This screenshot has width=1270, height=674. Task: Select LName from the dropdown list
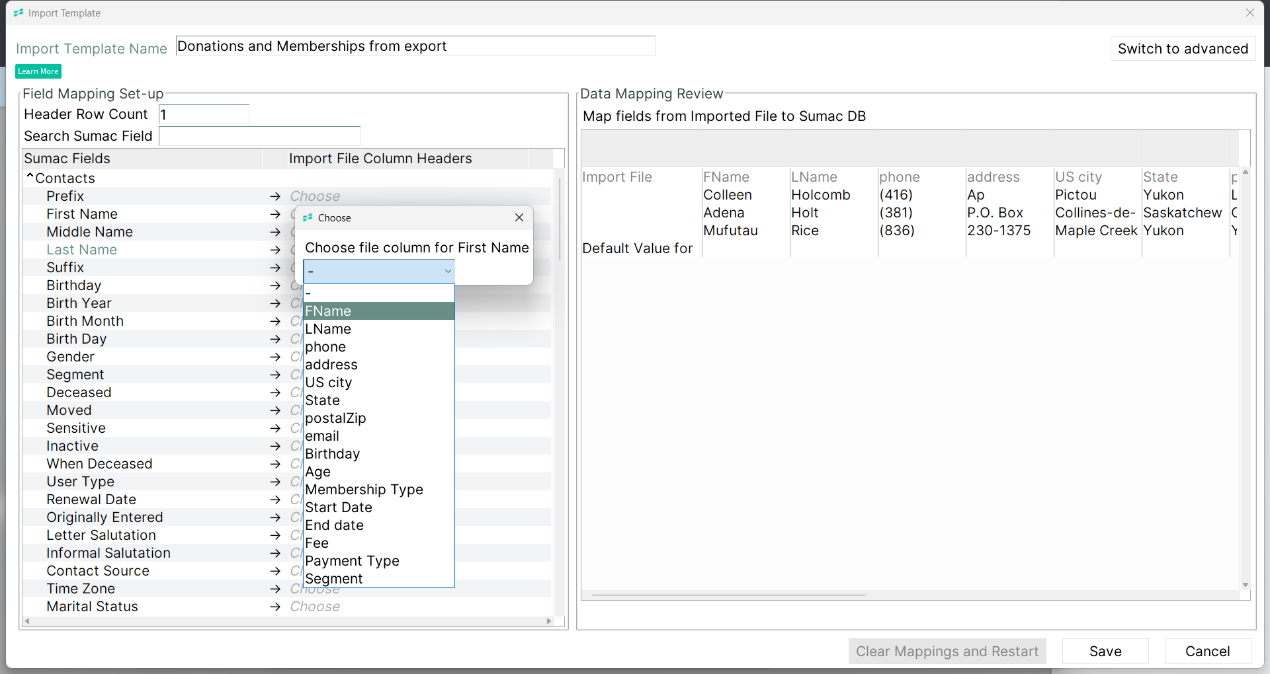379,329
